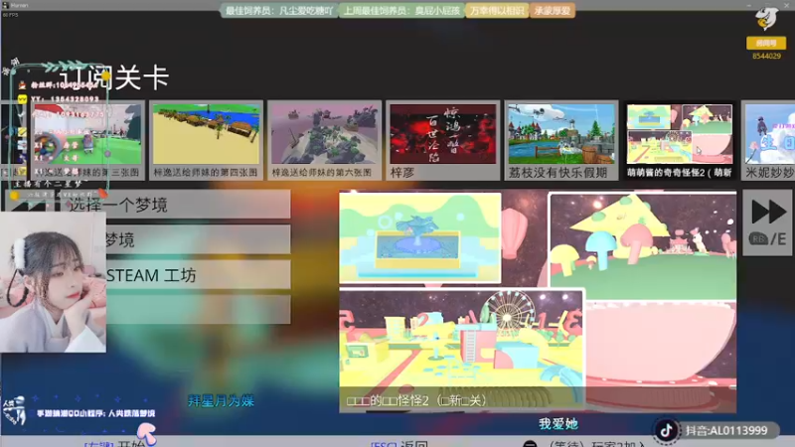Viewport: 795px width, 447px height.
Task: Click the 上周最佳饲养员 badge at top
Action: click(x=401, y=11)
